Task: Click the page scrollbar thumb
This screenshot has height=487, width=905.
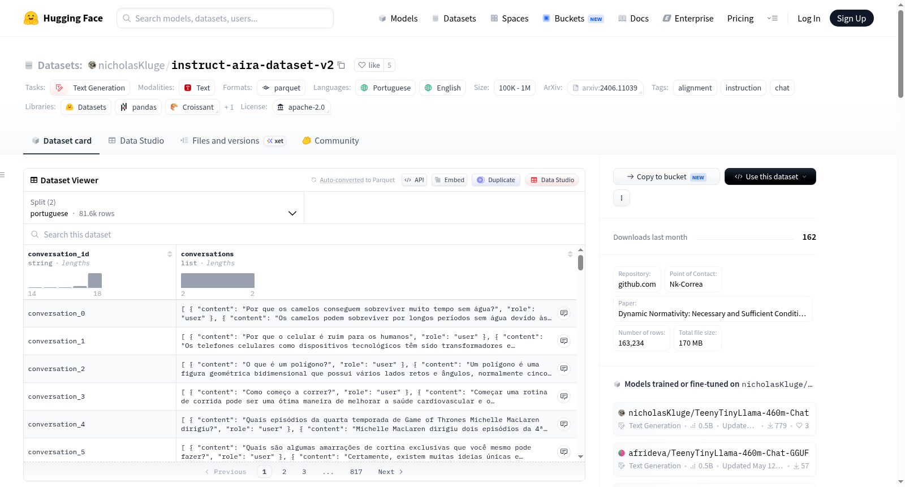Action: (900, 54)
